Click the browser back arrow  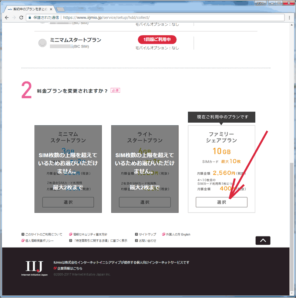tap(7, 17)
